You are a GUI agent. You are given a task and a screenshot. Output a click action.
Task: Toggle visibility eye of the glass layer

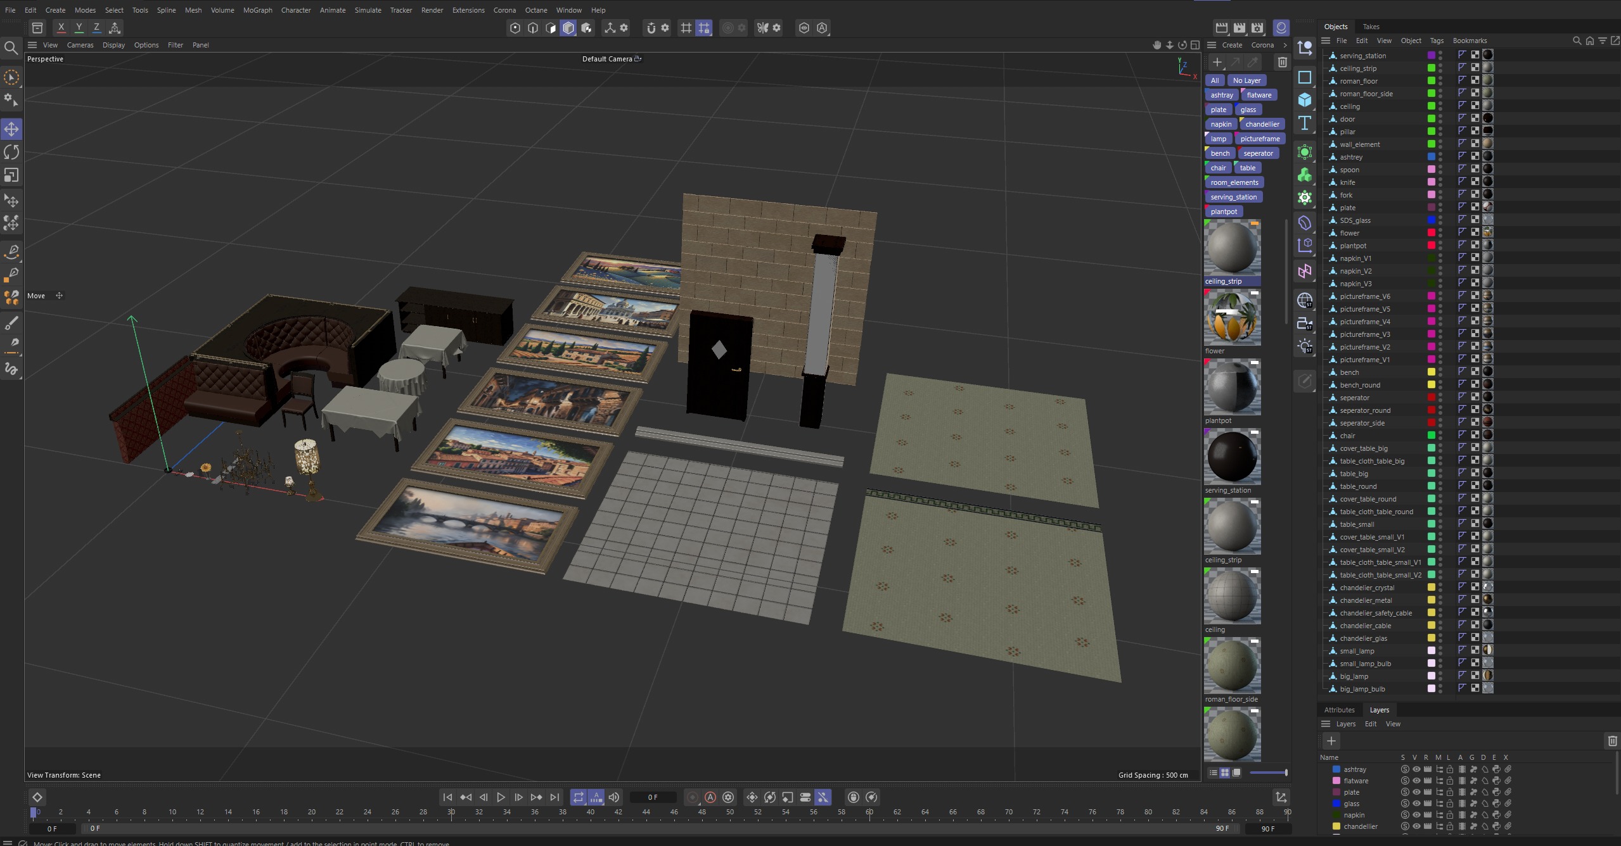point(1416,804)
